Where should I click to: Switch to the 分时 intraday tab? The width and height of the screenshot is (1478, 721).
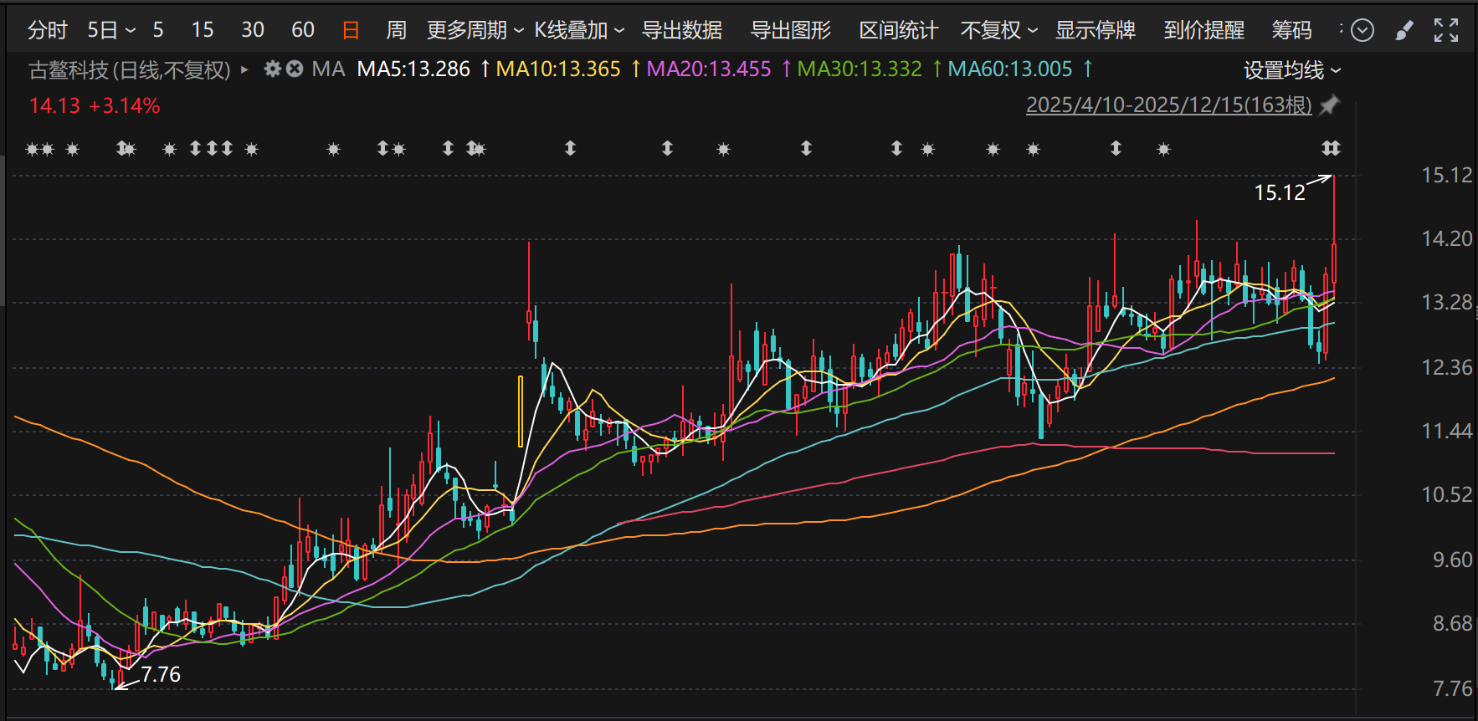(x=47, y=31)
